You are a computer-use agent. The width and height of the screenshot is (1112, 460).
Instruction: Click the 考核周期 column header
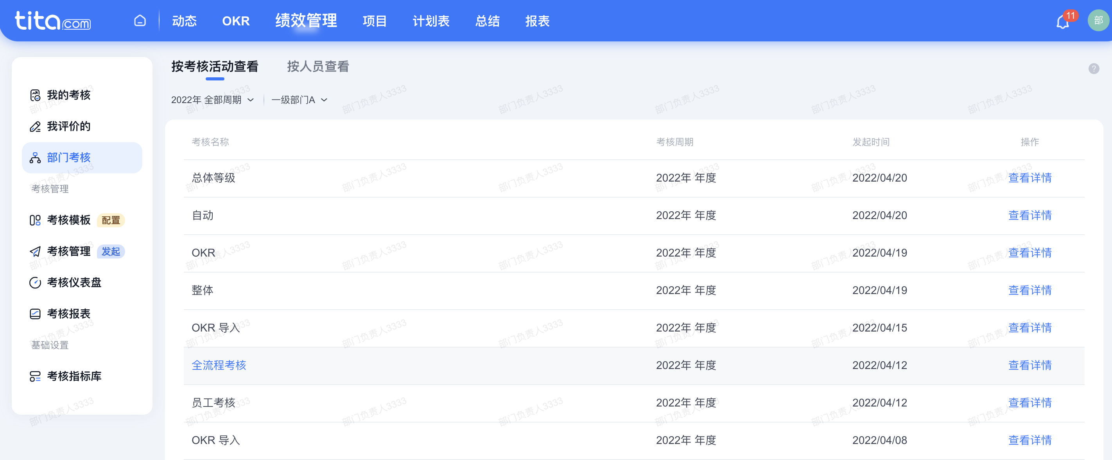675,142
